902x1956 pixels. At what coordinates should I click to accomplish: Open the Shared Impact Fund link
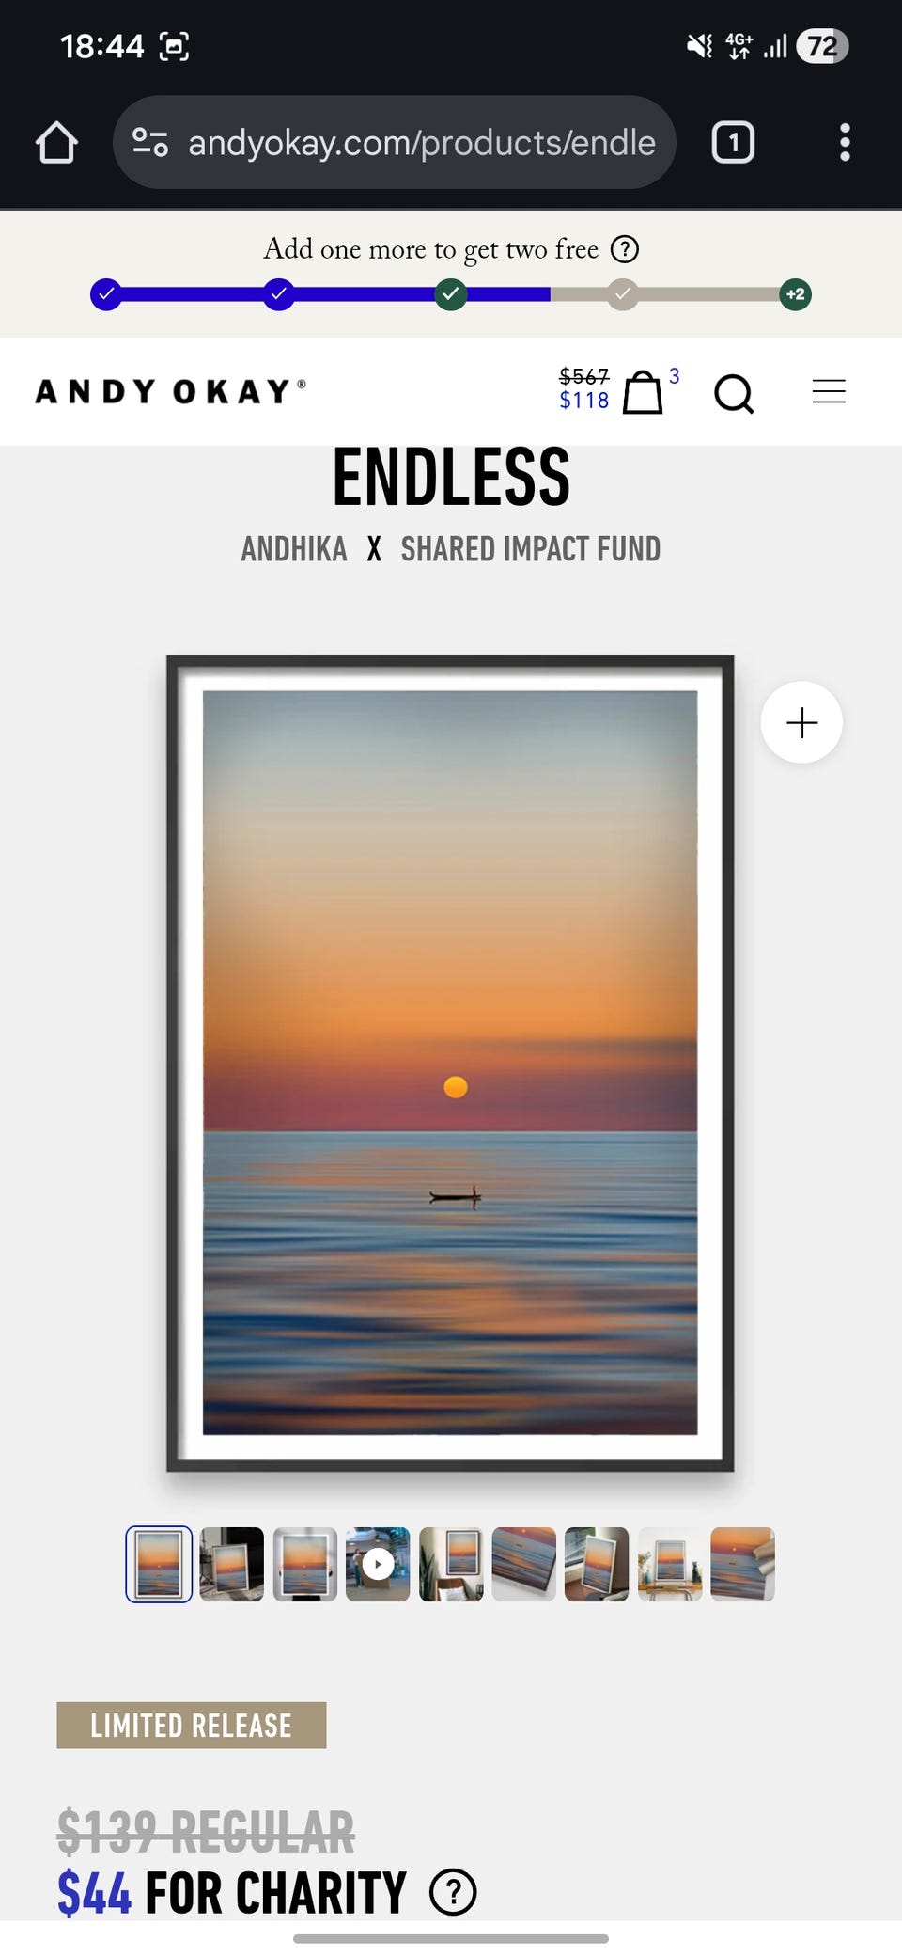coord(531,549)
